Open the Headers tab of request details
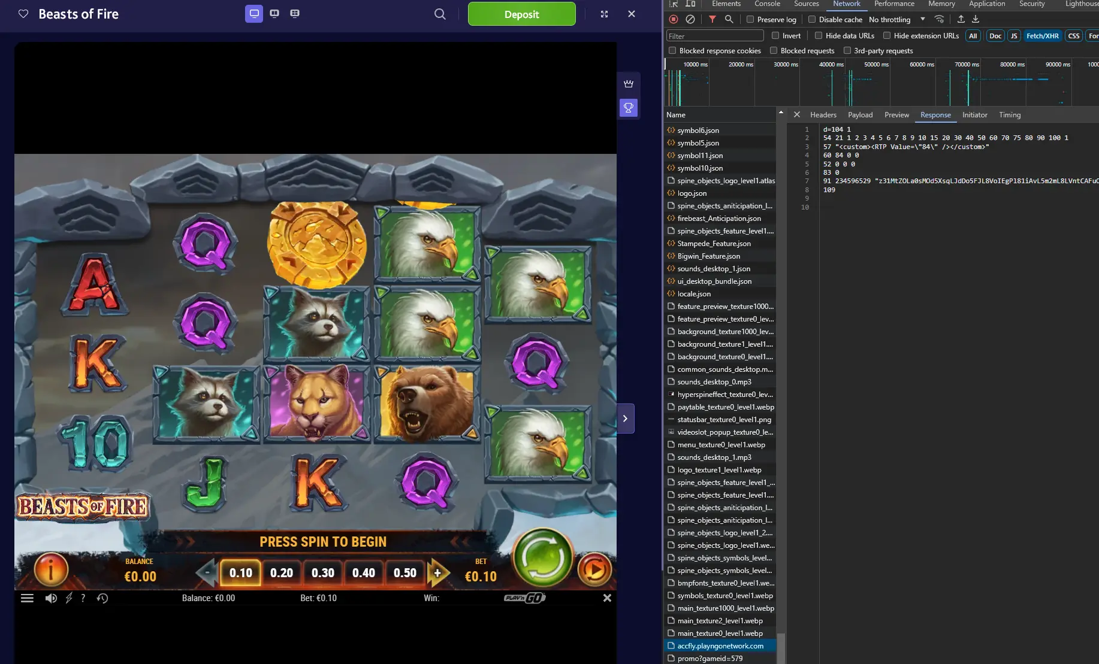 point(823,115)
